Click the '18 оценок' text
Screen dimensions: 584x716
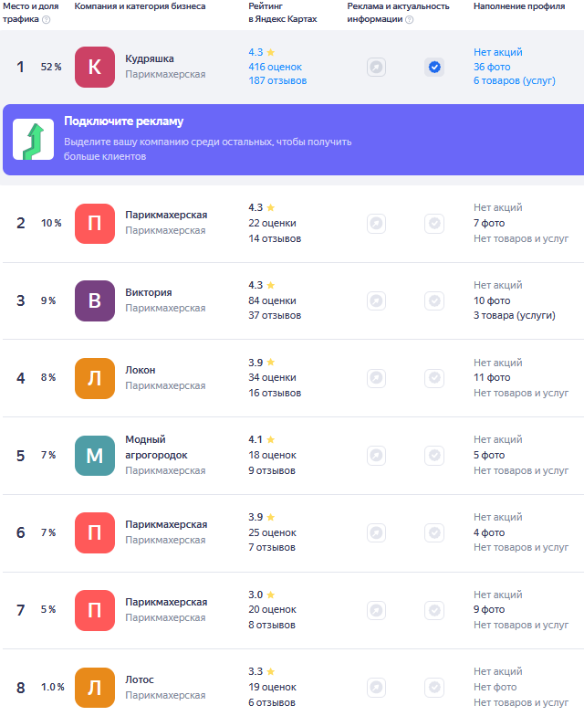pyautogui.click(x=272, y=455)
